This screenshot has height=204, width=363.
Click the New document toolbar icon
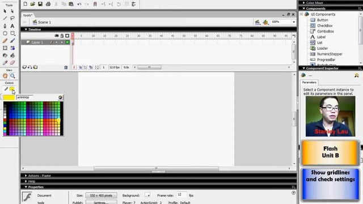click(x=25, y=4)
